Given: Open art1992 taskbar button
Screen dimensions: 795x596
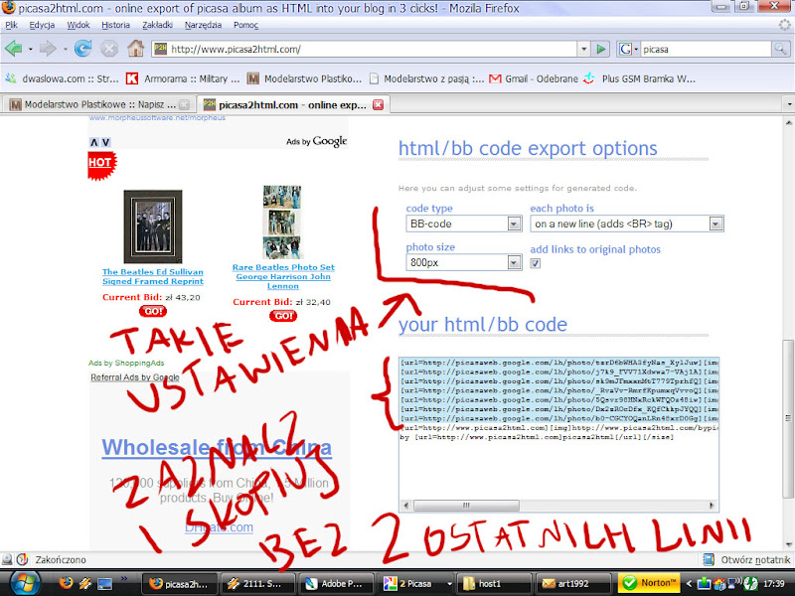Looking at the screenshot, I should (573, 584).
